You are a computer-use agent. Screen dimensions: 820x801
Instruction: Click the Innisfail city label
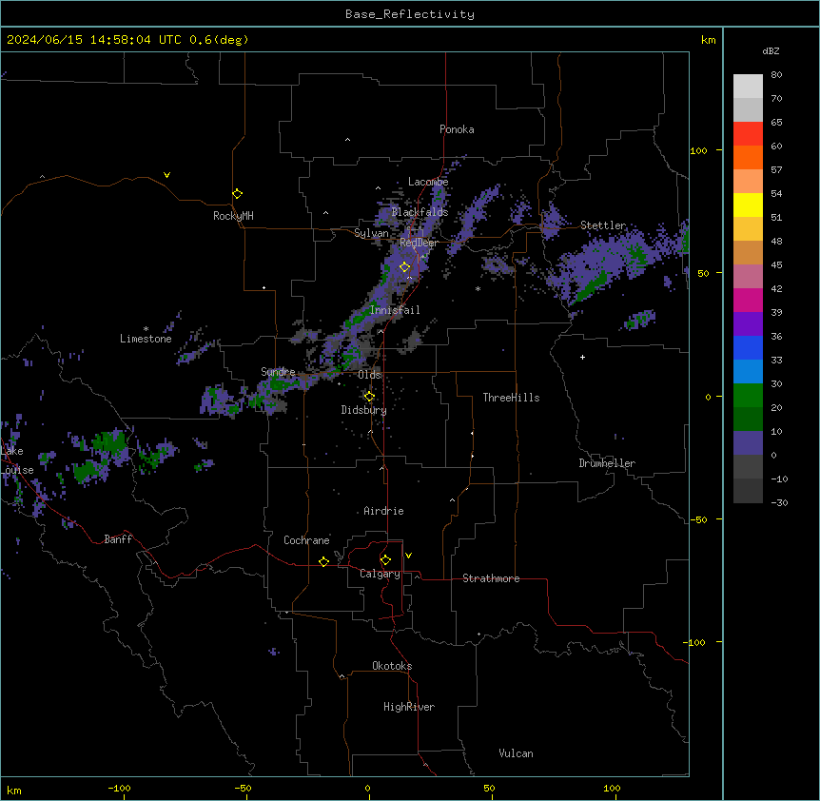[x=395, y=310]
